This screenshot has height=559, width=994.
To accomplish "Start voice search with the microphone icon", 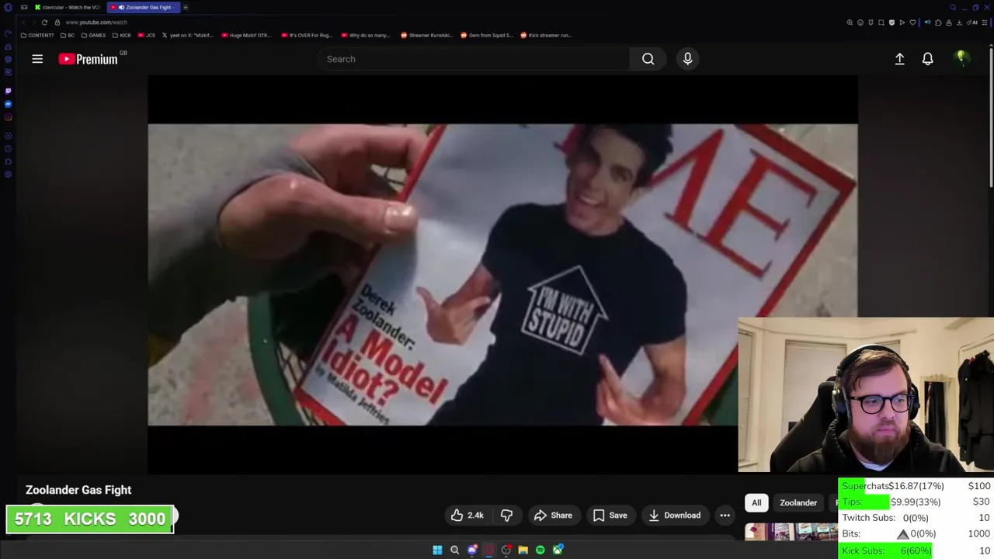I will 687,59.
